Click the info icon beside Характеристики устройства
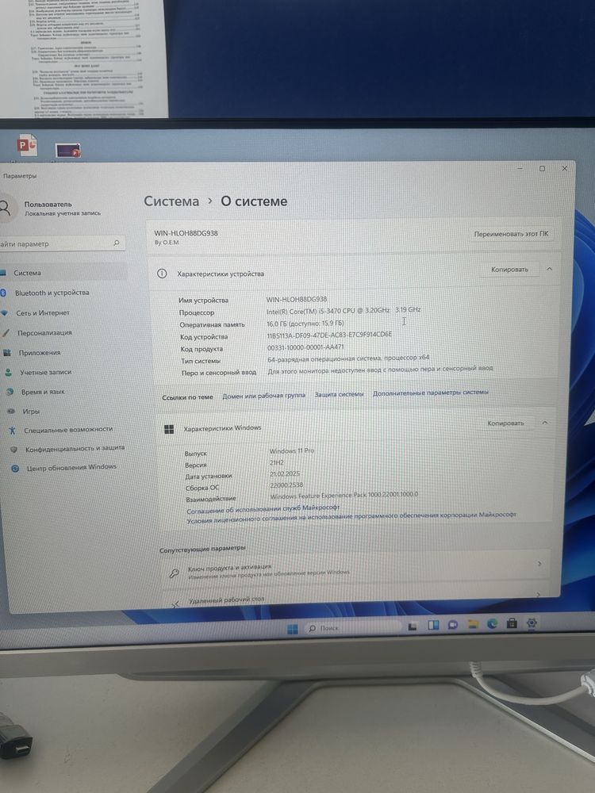Viewport: 595px width, 793px height. [162, 274]
